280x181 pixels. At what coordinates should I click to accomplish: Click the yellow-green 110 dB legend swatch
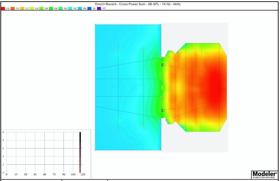32,8
